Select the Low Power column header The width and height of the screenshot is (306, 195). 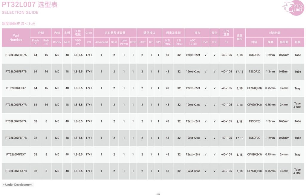click(124, 42)
